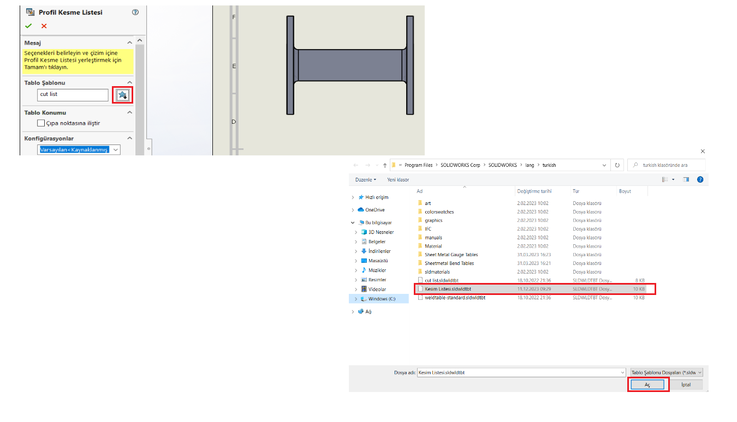737x422 pixels.
Task: Select the art folder
Action: click(x=427, y=203)
